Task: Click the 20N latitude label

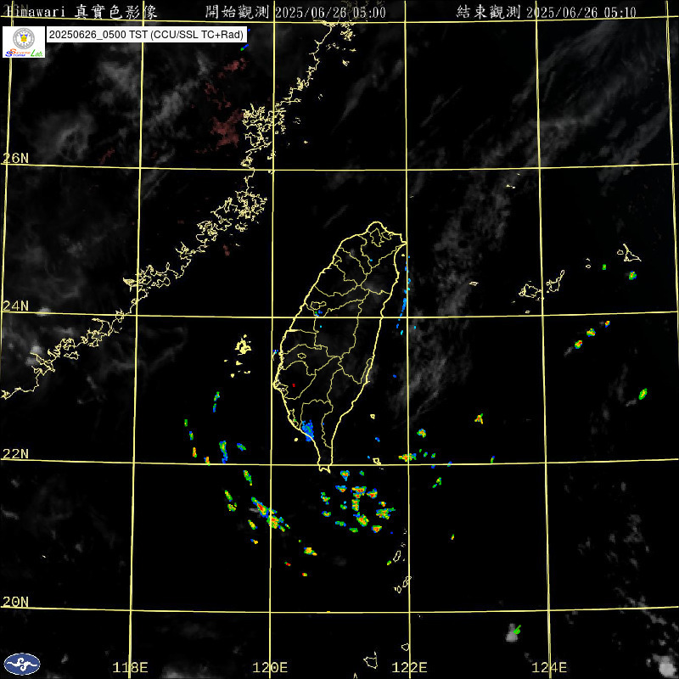Action: pyautogui.click(x=15, y=602)
